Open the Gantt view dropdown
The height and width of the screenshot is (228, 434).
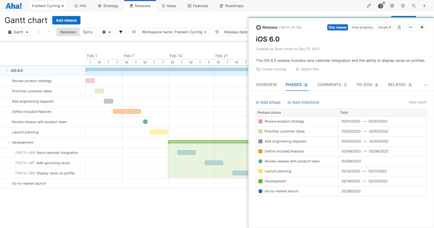click(x=18, y=32)
